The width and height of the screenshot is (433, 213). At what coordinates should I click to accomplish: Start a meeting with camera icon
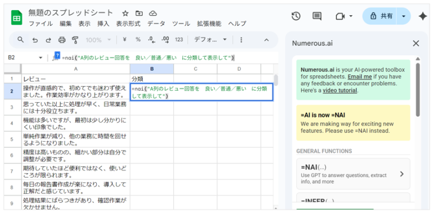[340, 16]
